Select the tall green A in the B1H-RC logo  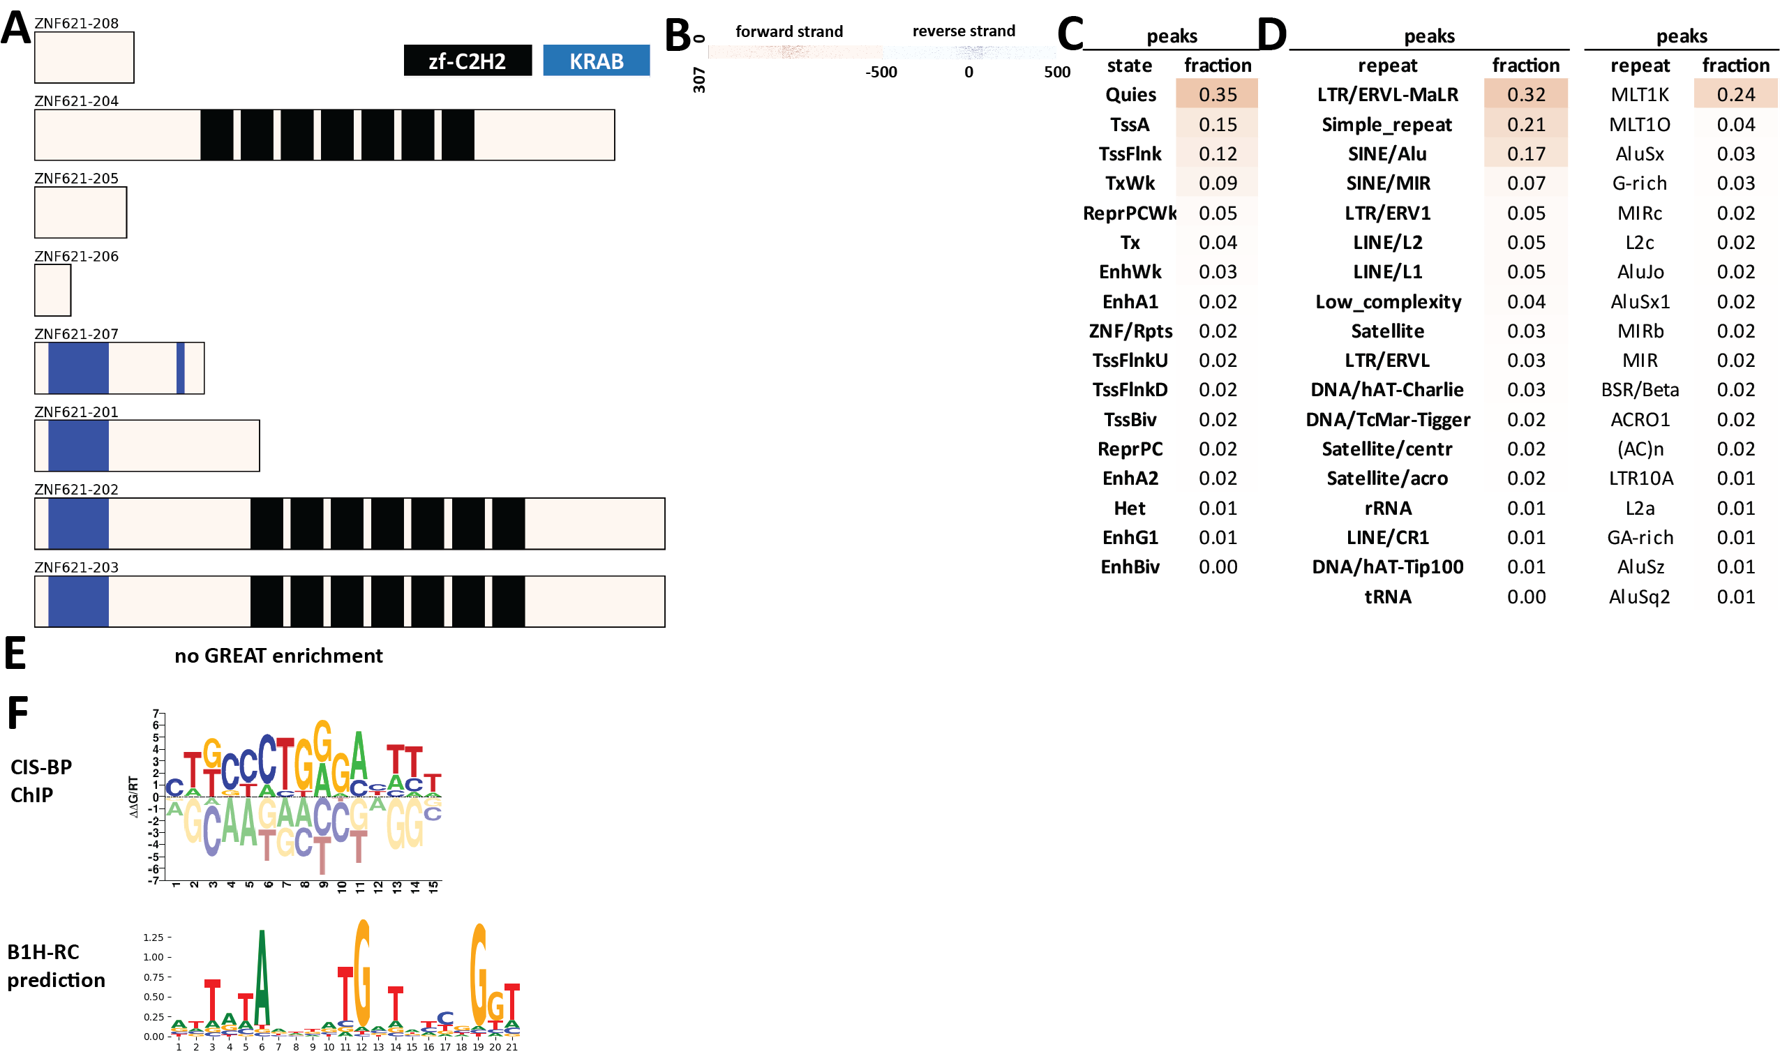(262, 977)
